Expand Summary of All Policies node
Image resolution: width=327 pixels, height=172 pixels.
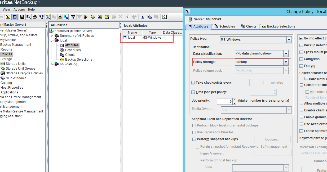pos(52,36)
